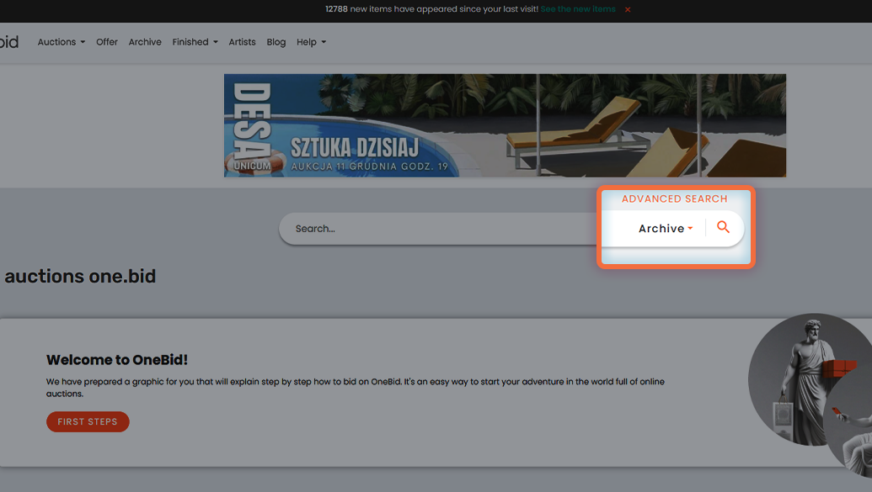This screenshot has width=872, height=492.
Task: Go to Archive in the navigation bar
Action: (145, 42)
